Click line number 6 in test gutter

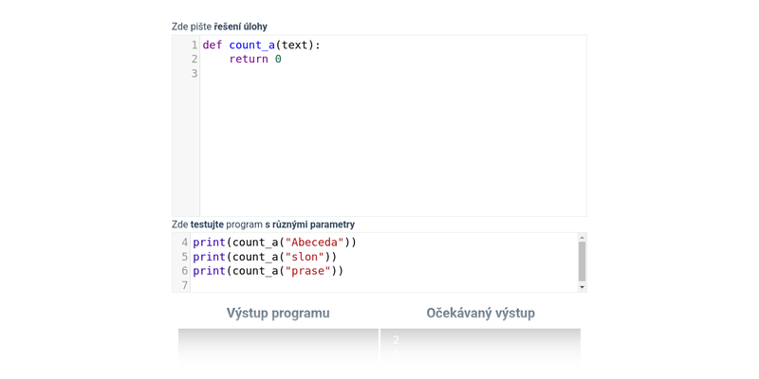pos(184,271)
